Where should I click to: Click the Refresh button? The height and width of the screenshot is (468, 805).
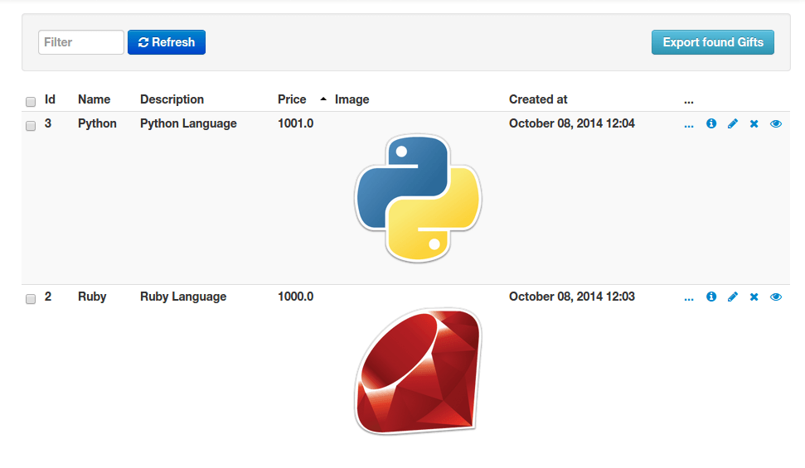167,42
